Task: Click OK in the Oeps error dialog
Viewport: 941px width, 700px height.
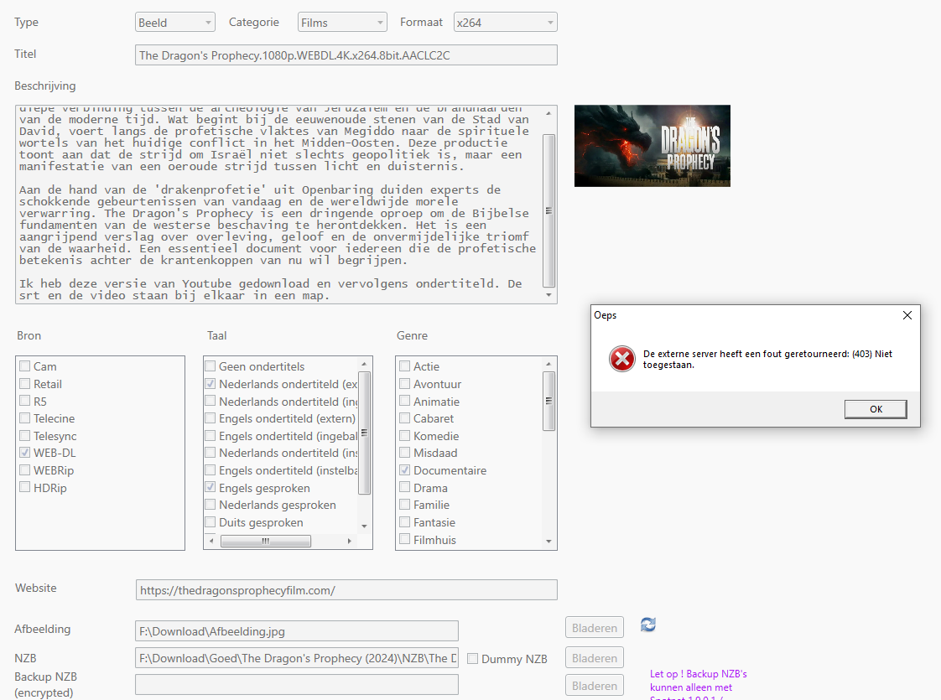Action: (x=876, y=409)
